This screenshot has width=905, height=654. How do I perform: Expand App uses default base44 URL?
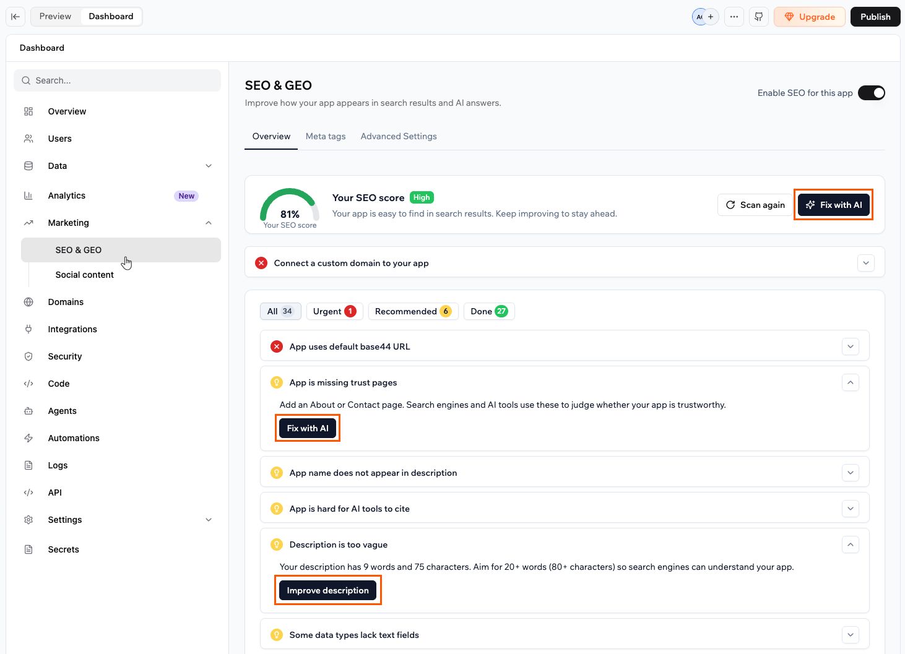[851, 346]
